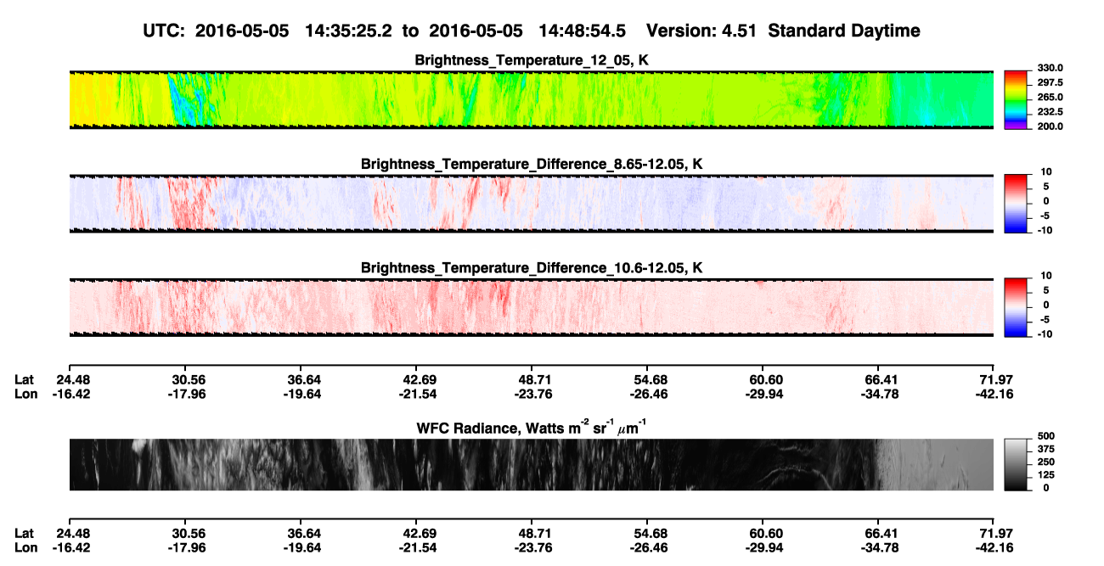
Task: Click lower axis latitude 71.97
Action: [994, 533]
